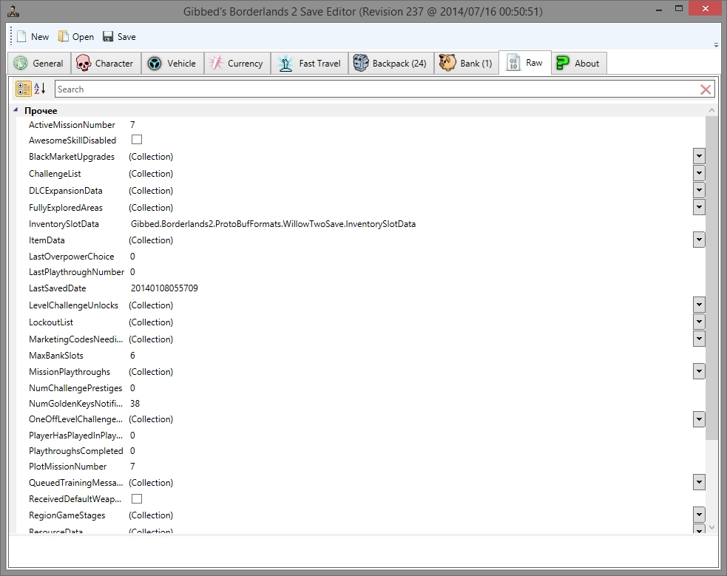Open a save file using Open icon
Screen dimensions: 727x576
pos(64,37)
